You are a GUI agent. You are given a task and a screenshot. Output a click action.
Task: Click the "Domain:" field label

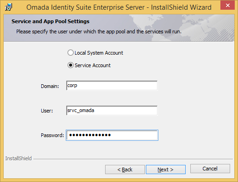pyautogui.click(x=50, y=86)
